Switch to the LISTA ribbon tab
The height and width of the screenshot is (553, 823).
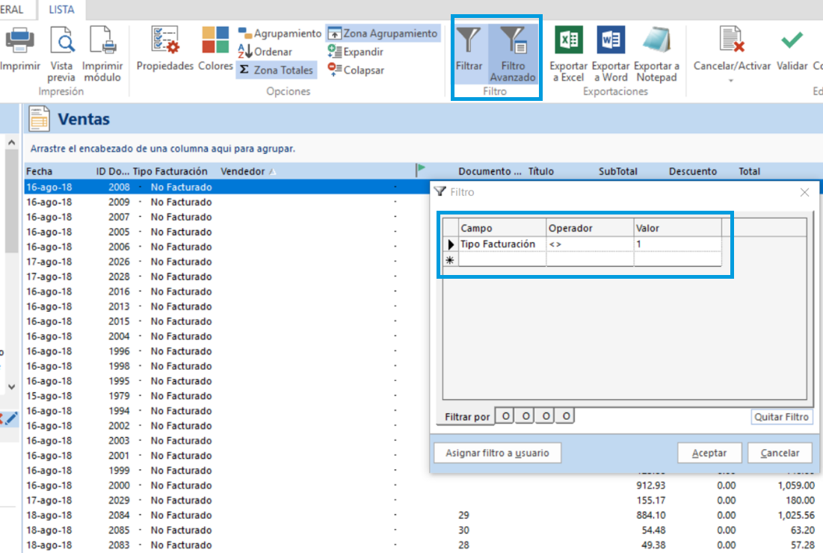coord(62,10)
